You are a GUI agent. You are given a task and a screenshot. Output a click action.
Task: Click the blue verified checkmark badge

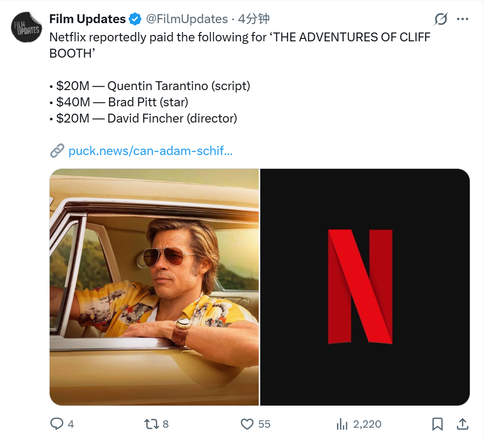[135, 19]
